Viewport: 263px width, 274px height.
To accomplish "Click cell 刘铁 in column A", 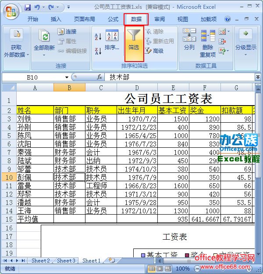I will (x=35, y=119).
